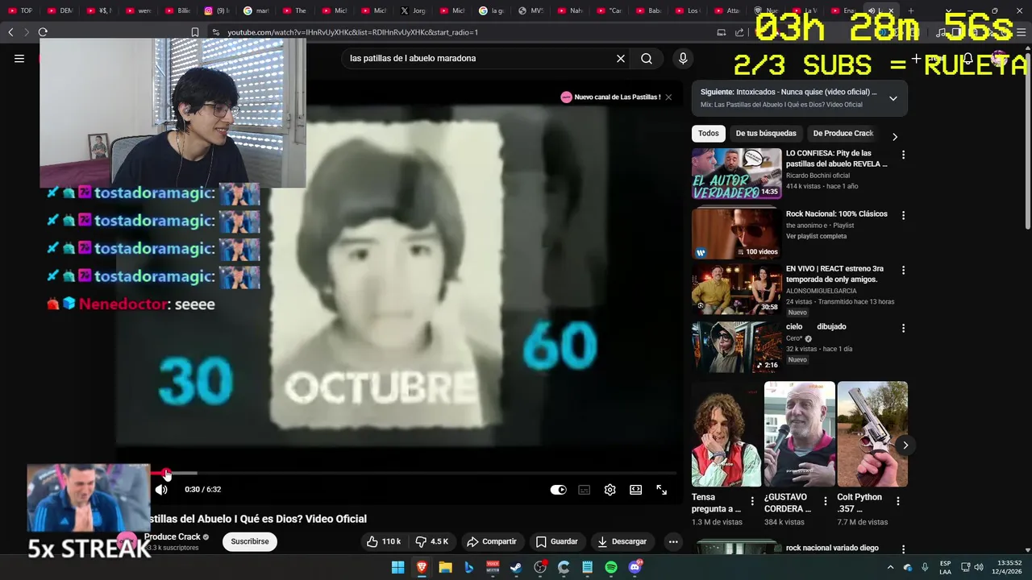This screenshot has height=580, width=1032.
Task: Open options for the LO CONFIESA video
Action: (x=903, y=155)
